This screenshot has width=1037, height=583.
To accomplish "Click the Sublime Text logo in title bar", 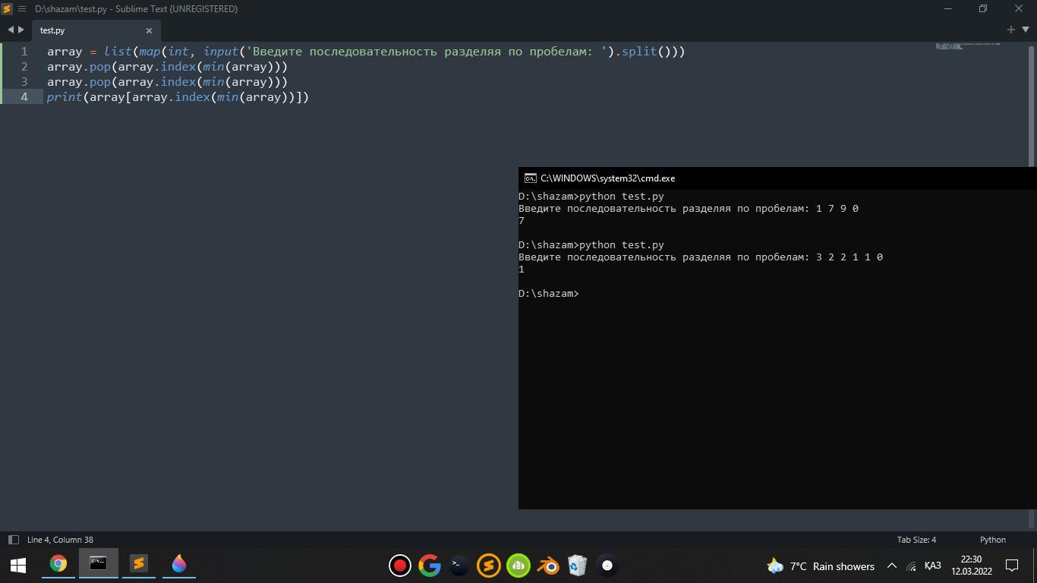I will click(7, 8).
